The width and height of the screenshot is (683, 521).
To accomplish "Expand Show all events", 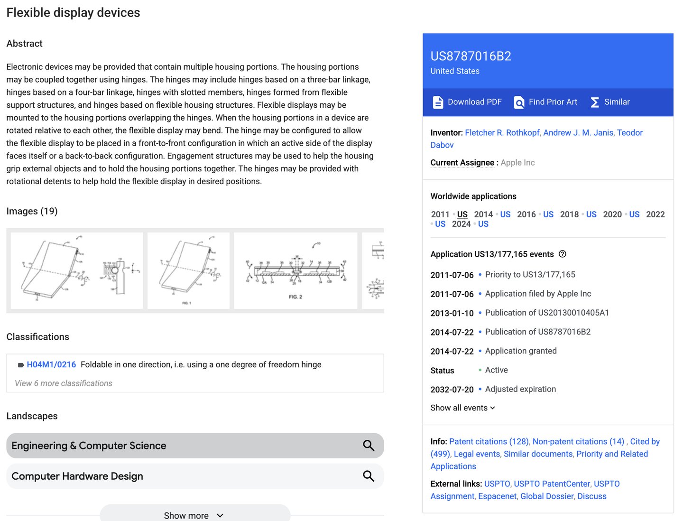I will click(x=463, y=408).
